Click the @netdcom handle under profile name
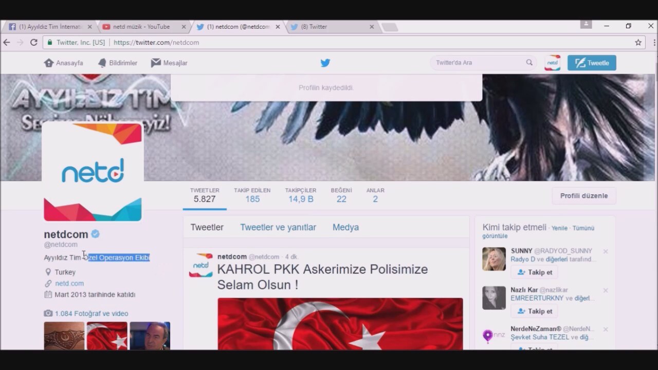658x370 pixels. click(61, 245)
